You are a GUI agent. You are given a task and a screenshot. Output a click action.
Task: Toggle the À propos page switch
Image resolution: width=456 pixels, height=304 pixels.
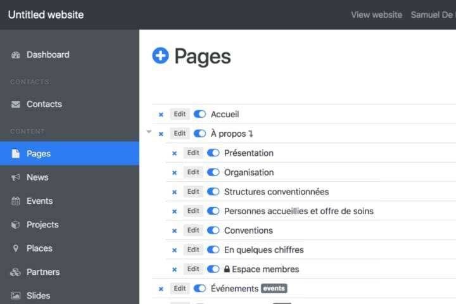pyautogui.click(x=199, y=134)
